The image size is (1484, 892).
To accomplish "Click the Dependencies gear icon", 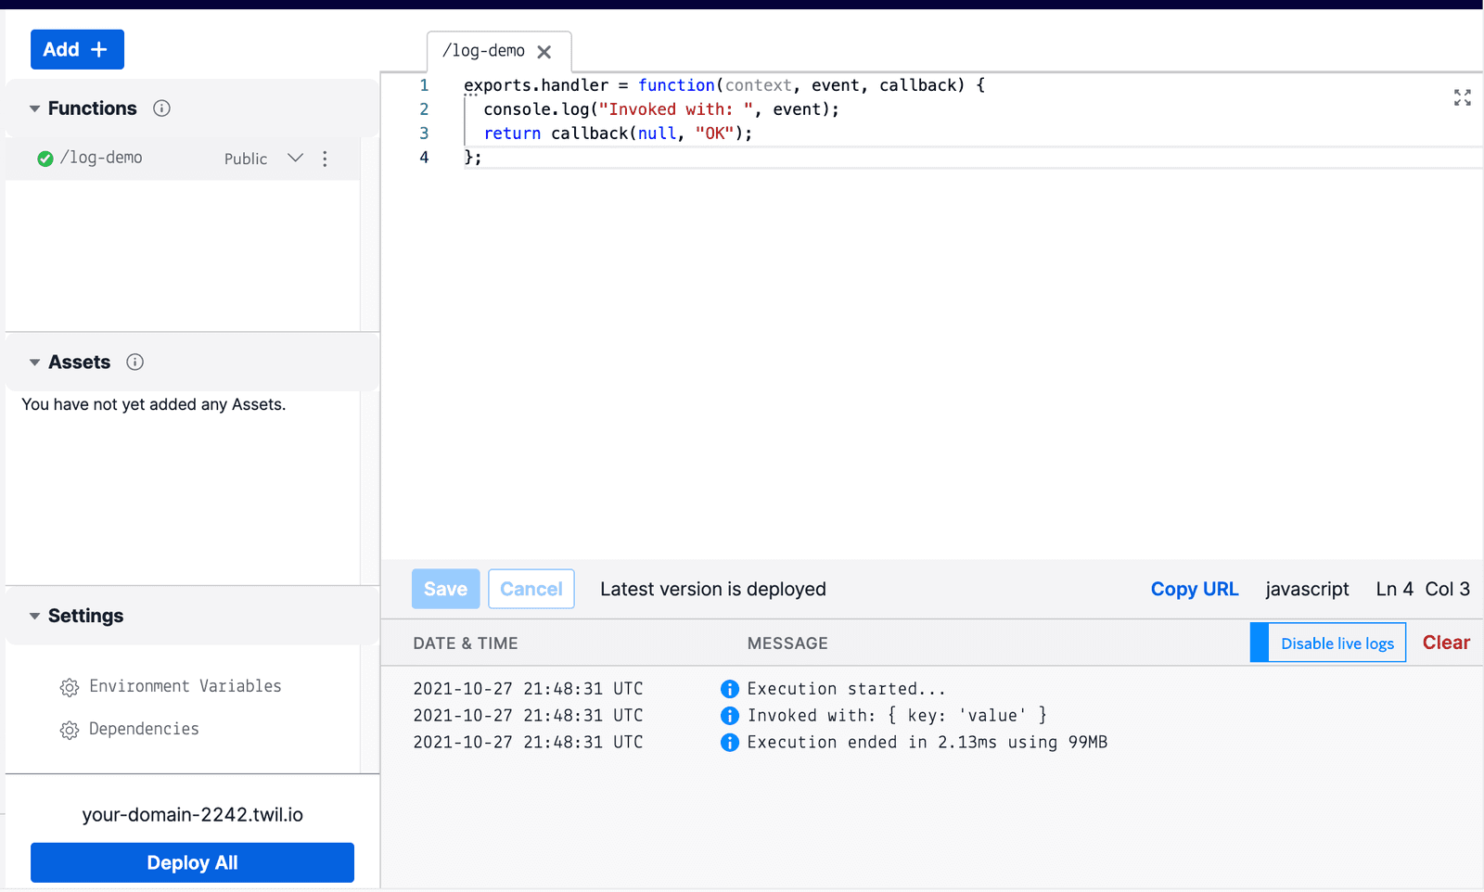I will pyautogui.click(x=70, y=729).
